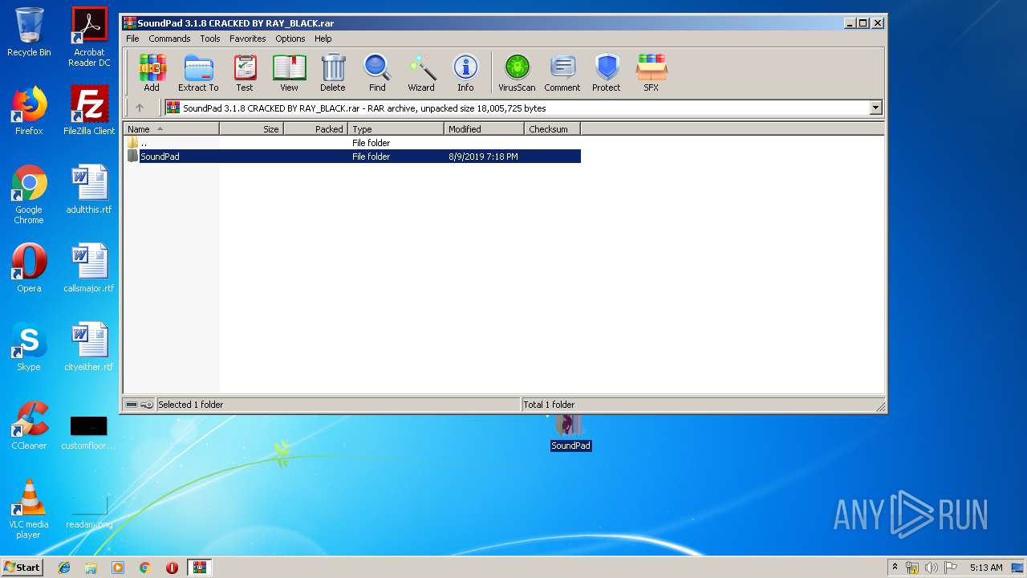1027x578 pixels.
Task: Click the Add toolbar icon in WinRAR
Action: tap(152, 73)
